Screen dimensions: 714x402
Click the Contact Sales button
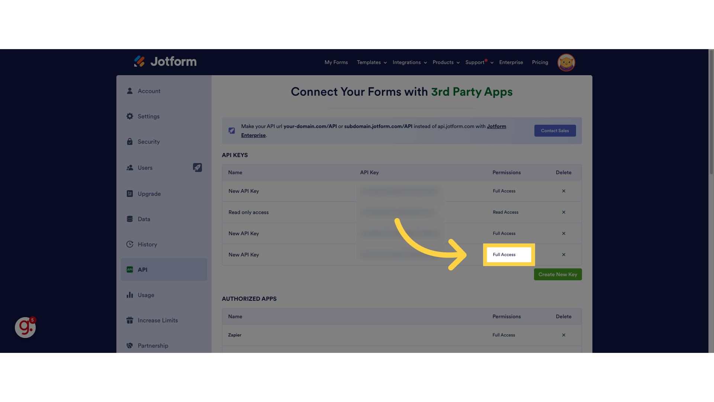pos(555,131)
